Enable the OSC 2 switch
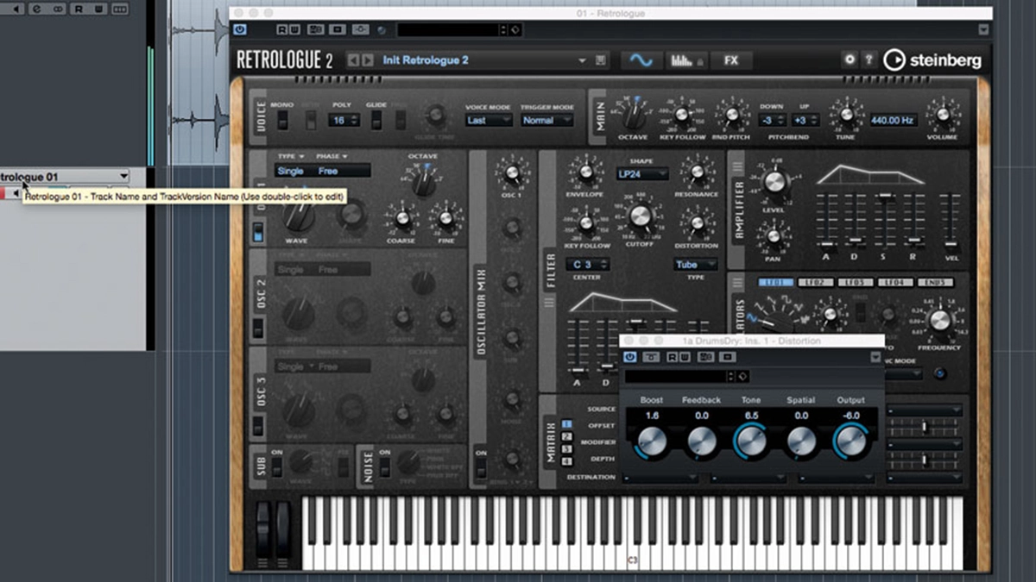The width and height of the screenshot is (1036, 582). [x=258, y=328]
